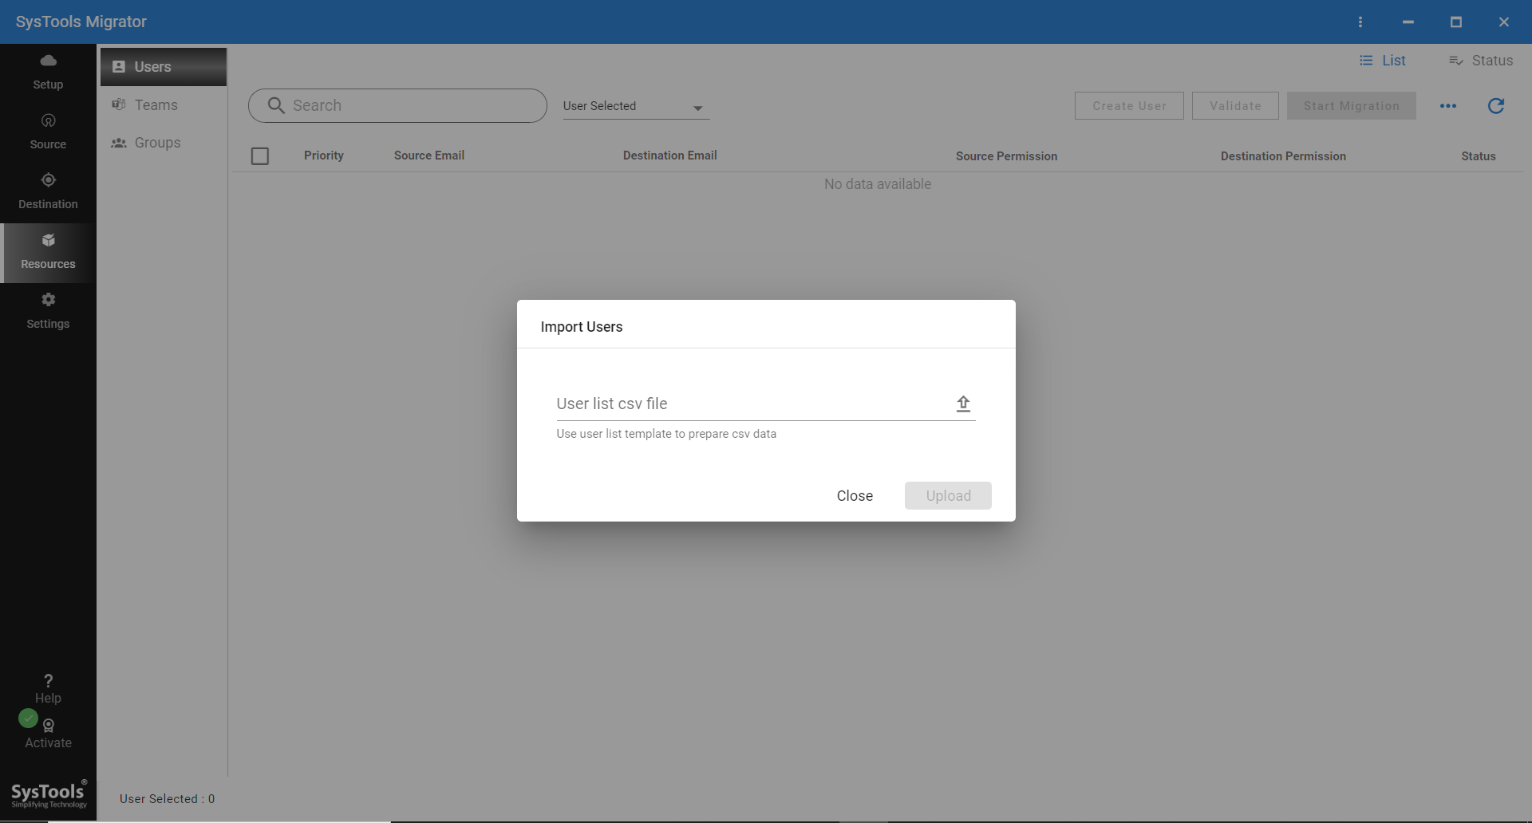
Task: Click the Upload button in dialog
Action: coord(948,496)
